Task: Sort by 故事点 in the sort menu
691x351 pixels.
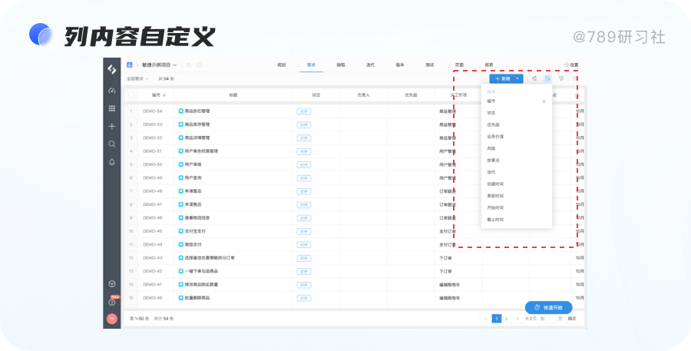Action: [x=517, y=160]
